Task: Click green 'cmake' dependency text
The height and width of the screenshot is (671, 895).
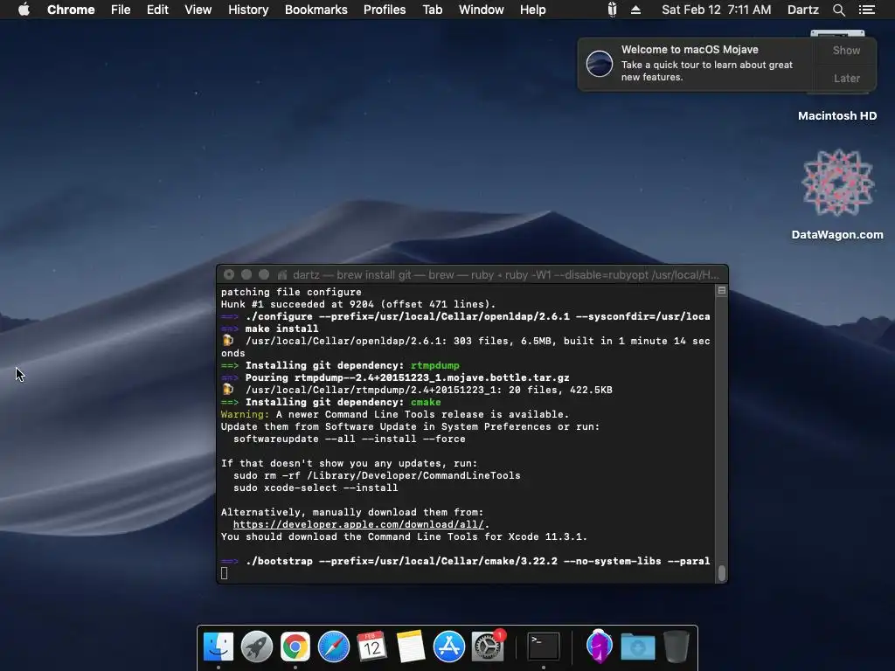Action: click(426, 402)
